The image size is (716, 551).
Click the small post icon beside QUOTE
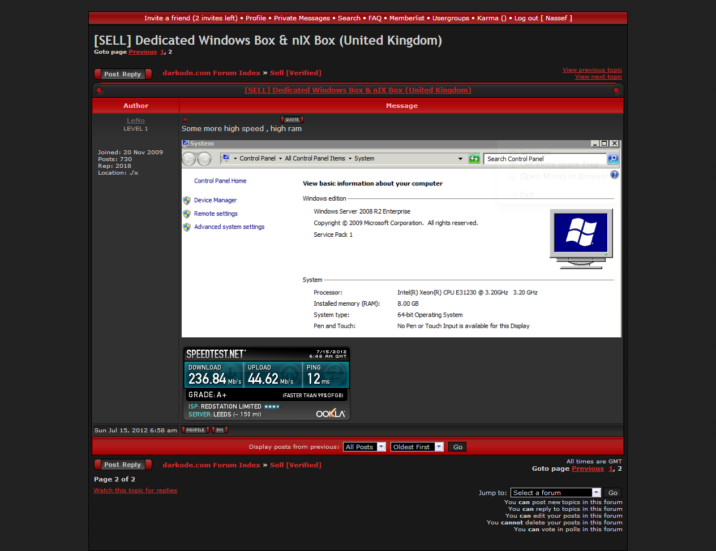click(x=185, y=120)
